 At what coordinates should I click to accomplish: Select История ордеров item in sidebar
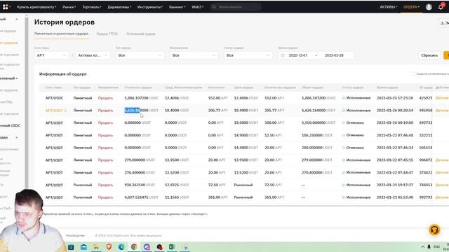click(x=9, y=43)
